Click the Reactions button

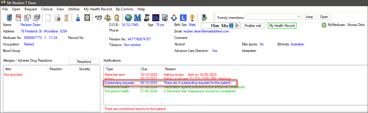(84, 62)
